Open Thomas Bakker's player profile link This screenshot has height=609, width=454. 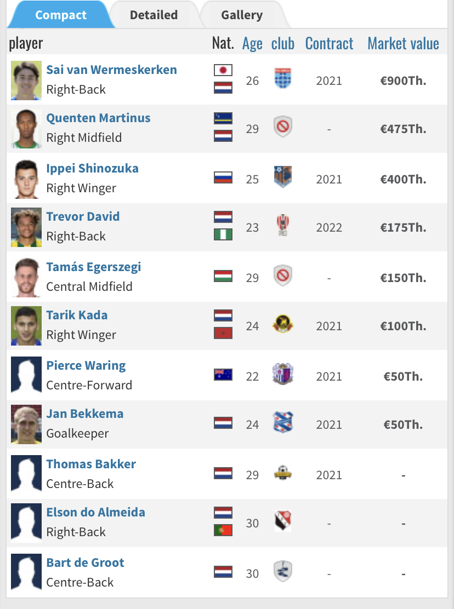pos(91,464)
